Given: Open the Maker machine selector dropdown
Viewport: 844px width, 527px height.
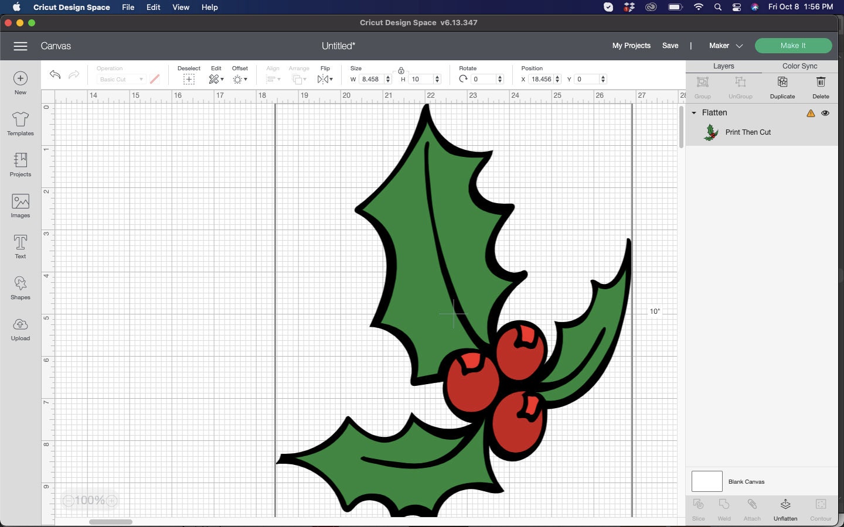Looking at the screenshot, I should [724, 46].
